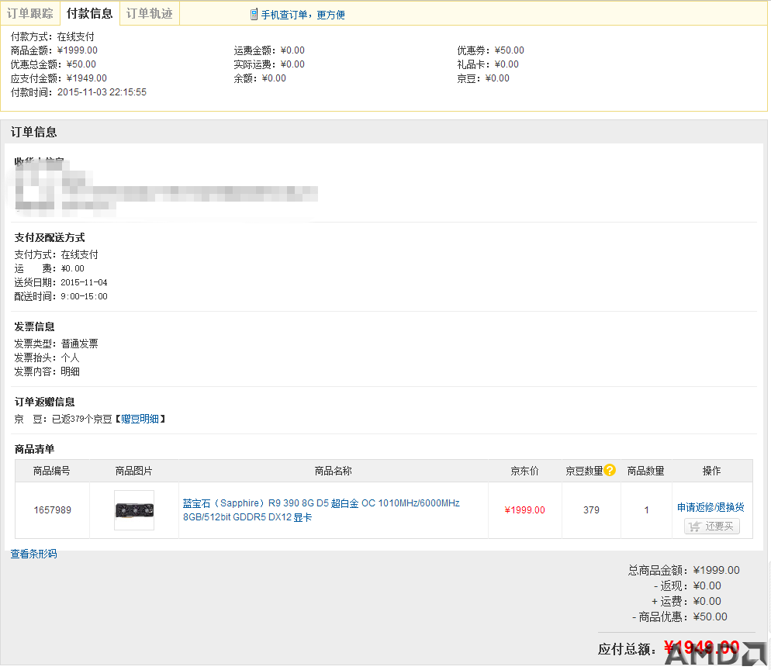
Task: Click the 商品优惠 ¥50.00 summary line
Action: (x=679, y=617)
